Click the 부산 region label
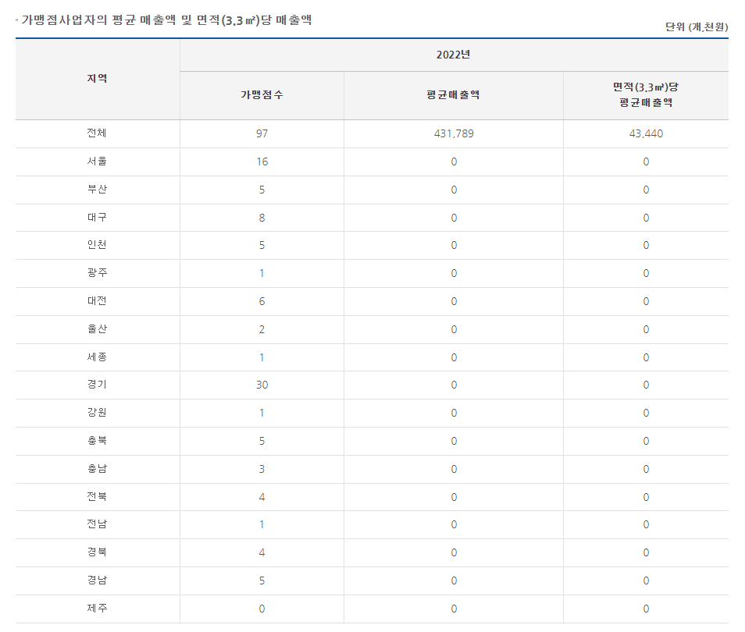This screenshot has width=745, height=632. [x=98, y=190]
